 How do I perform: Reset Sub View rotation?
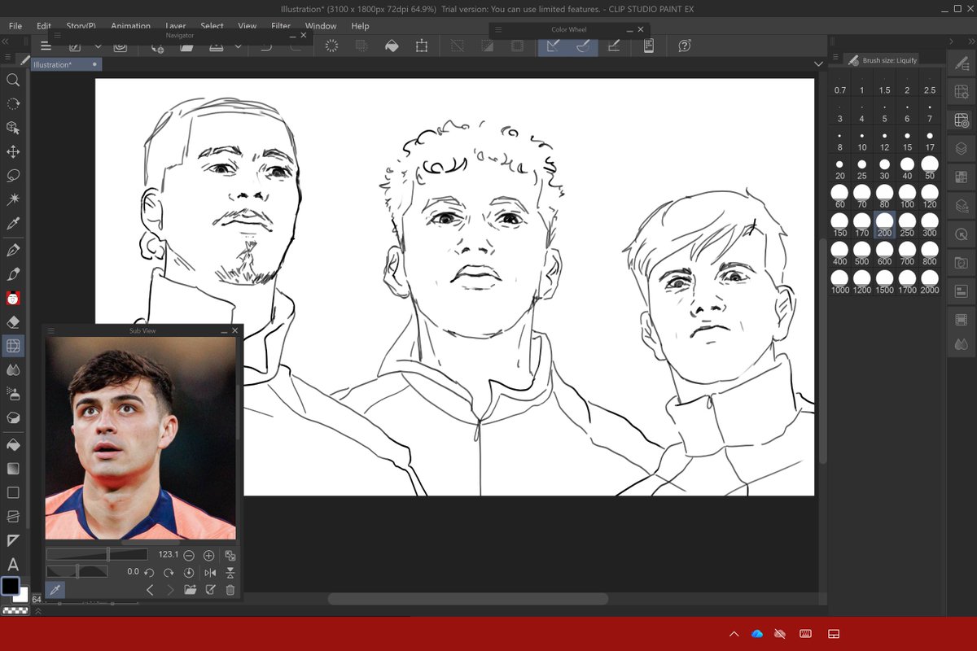(x=189, y=573)
